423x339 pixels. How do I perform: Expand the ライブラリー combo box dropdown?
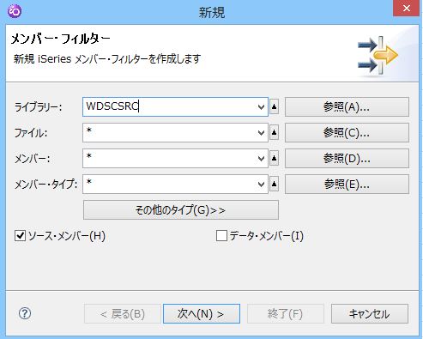(x=261, y=107)
